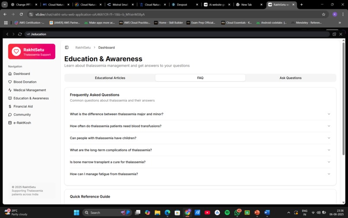Image resolution: width=348 pixels, height=218 pixels.
Task: Refresh the v0 preview pane
Action: pos(20,34)
